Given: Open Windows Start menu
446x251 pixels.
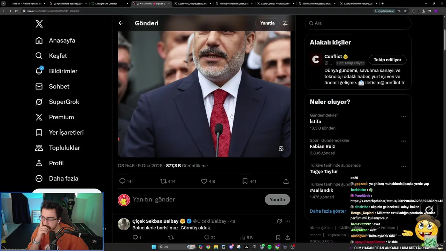Looking at the screenshot, I should pos(154,247).
